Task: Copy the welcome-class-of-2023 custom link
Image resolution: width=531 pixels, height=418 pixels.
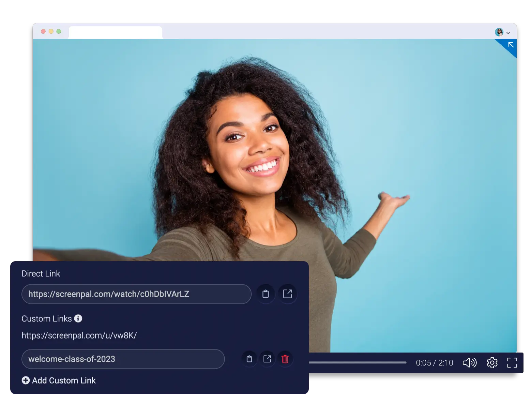Action: 249,359
